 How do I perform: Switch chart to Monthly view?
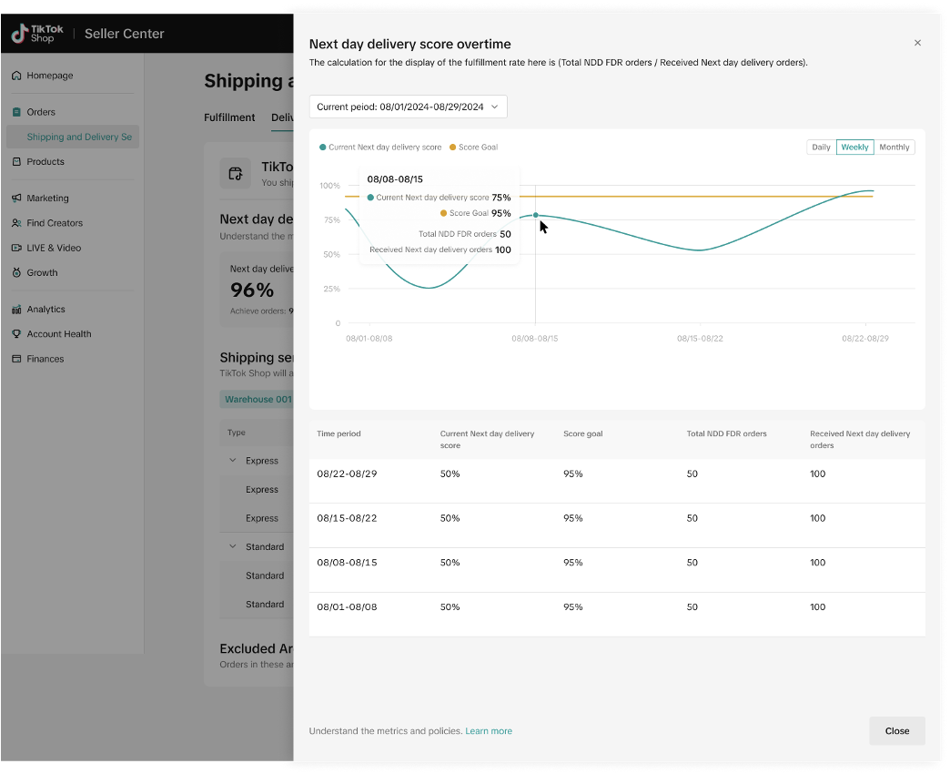[x=894, y=148]
